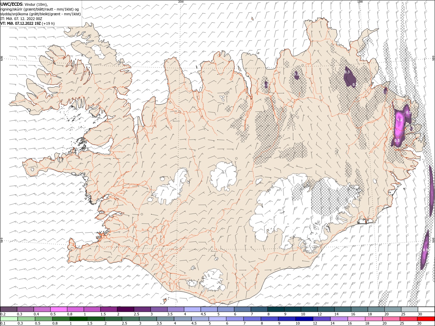
Task: Select the light pink swatch labeled 16
Action: tap(356, 319)
